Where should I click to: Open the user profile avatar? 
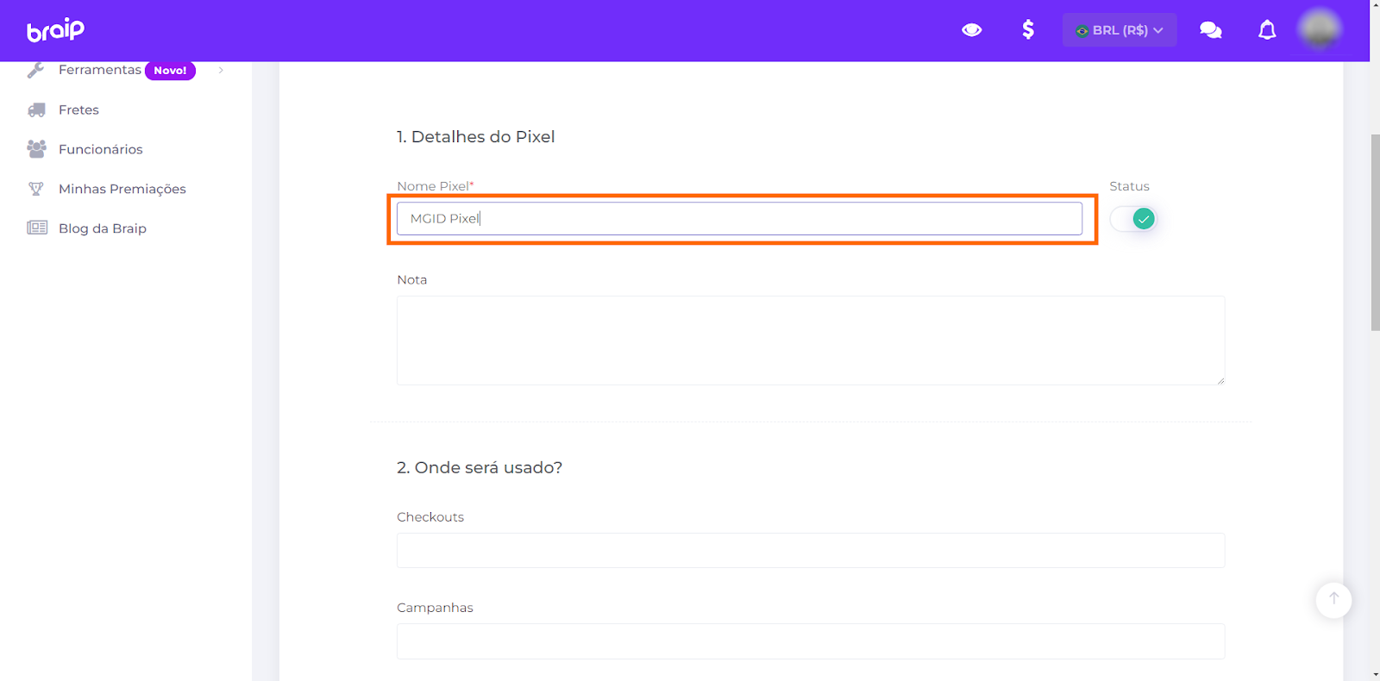point(1319,30)
